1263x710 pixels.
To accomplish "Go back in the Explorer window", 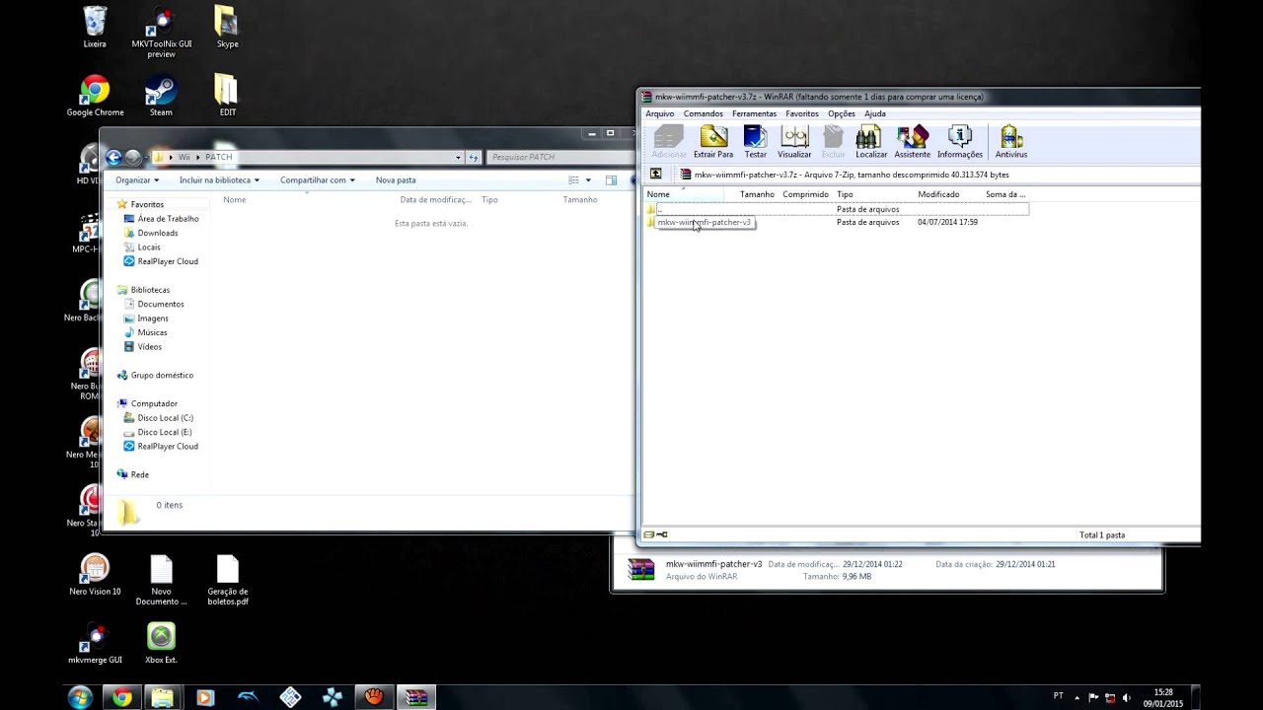I will 113,157.
